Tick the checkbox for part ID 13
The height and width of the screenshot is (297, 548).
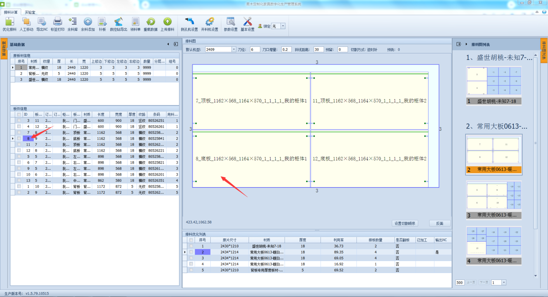click(x=19, y=180)
